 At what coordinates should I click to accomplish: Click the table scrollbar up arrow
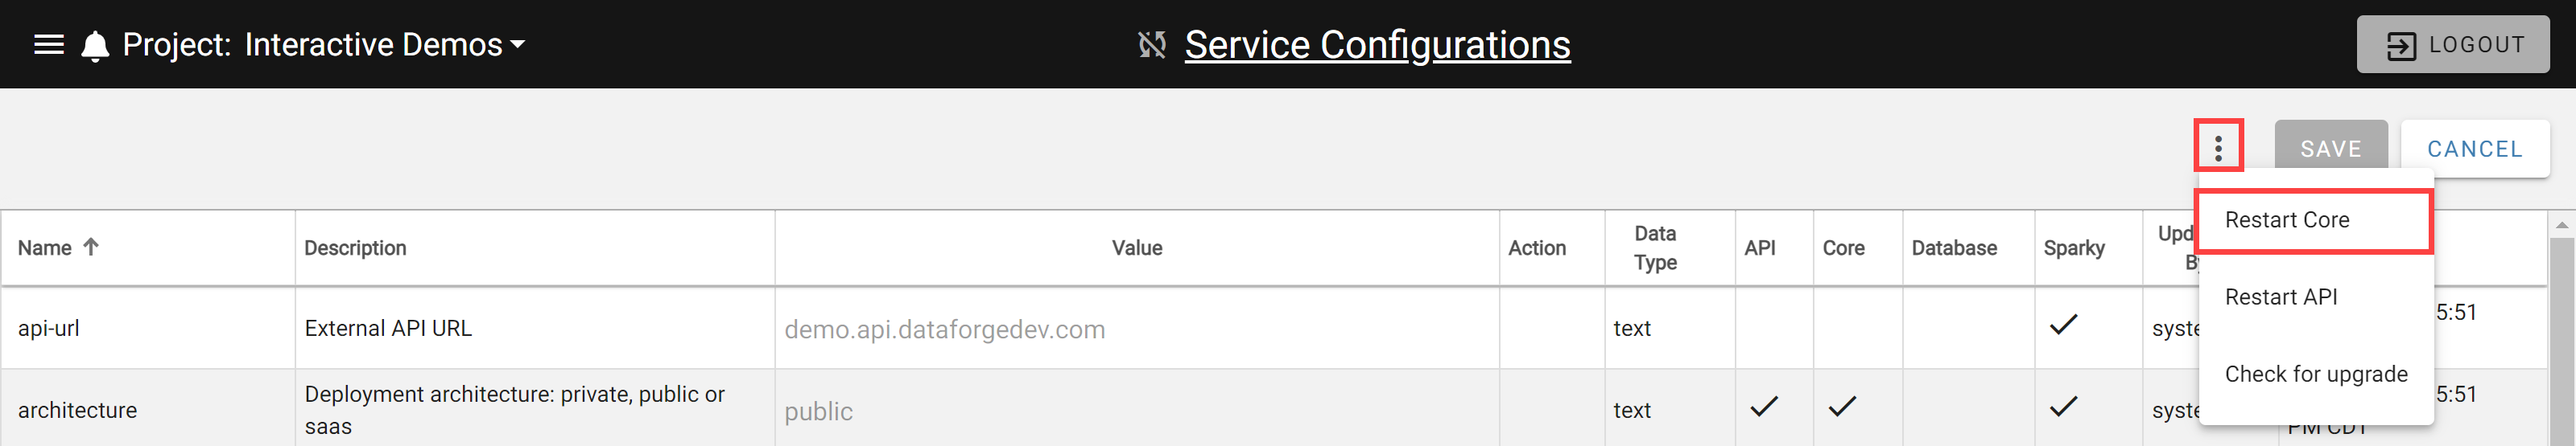click(x=2561, y=226)
